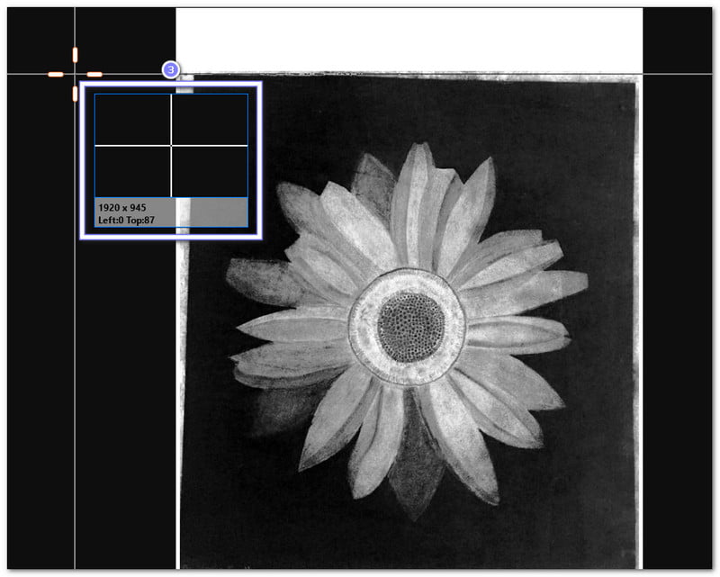Click inside the magnifier's top-left quadrant

tap(132, 119)
